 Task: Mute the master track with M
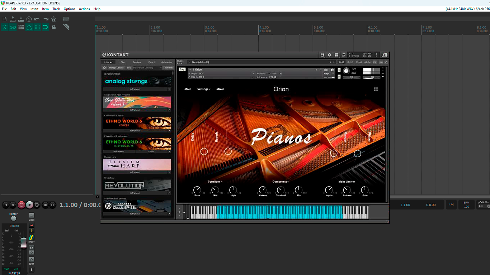coord(32,225)
